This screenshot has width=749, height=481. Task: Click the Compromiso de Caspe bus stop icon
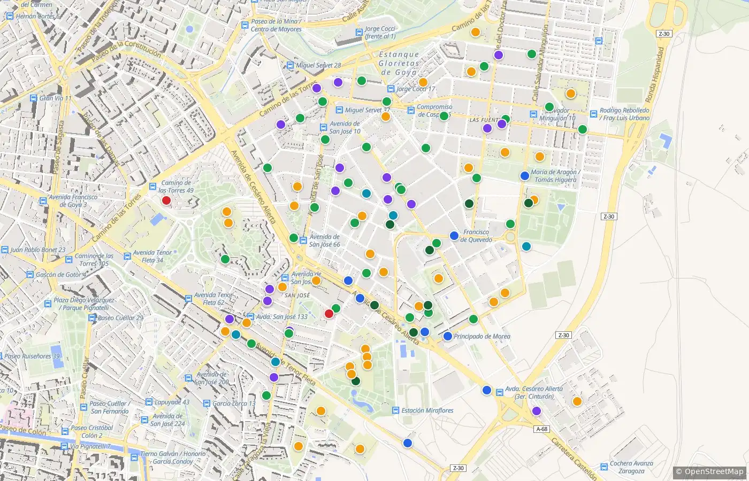point(411,111)
